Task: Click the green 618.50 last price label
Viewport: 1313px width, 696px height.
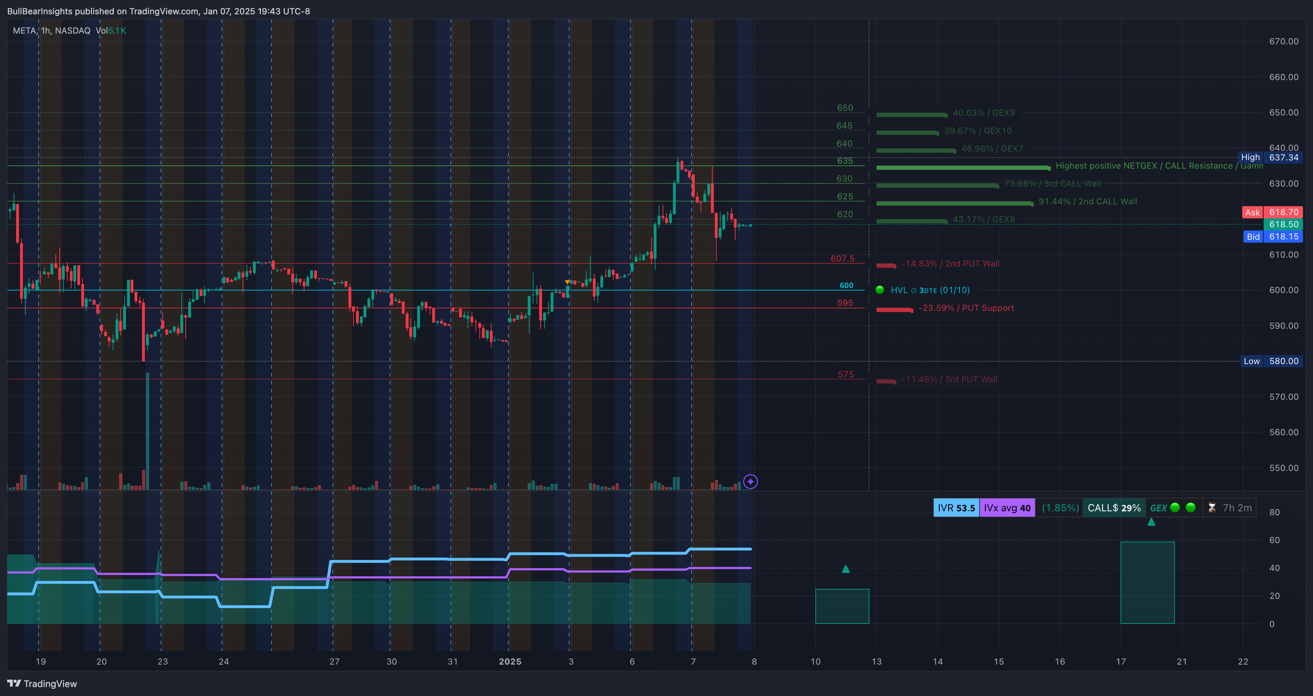Action: tap(1283, 224)
